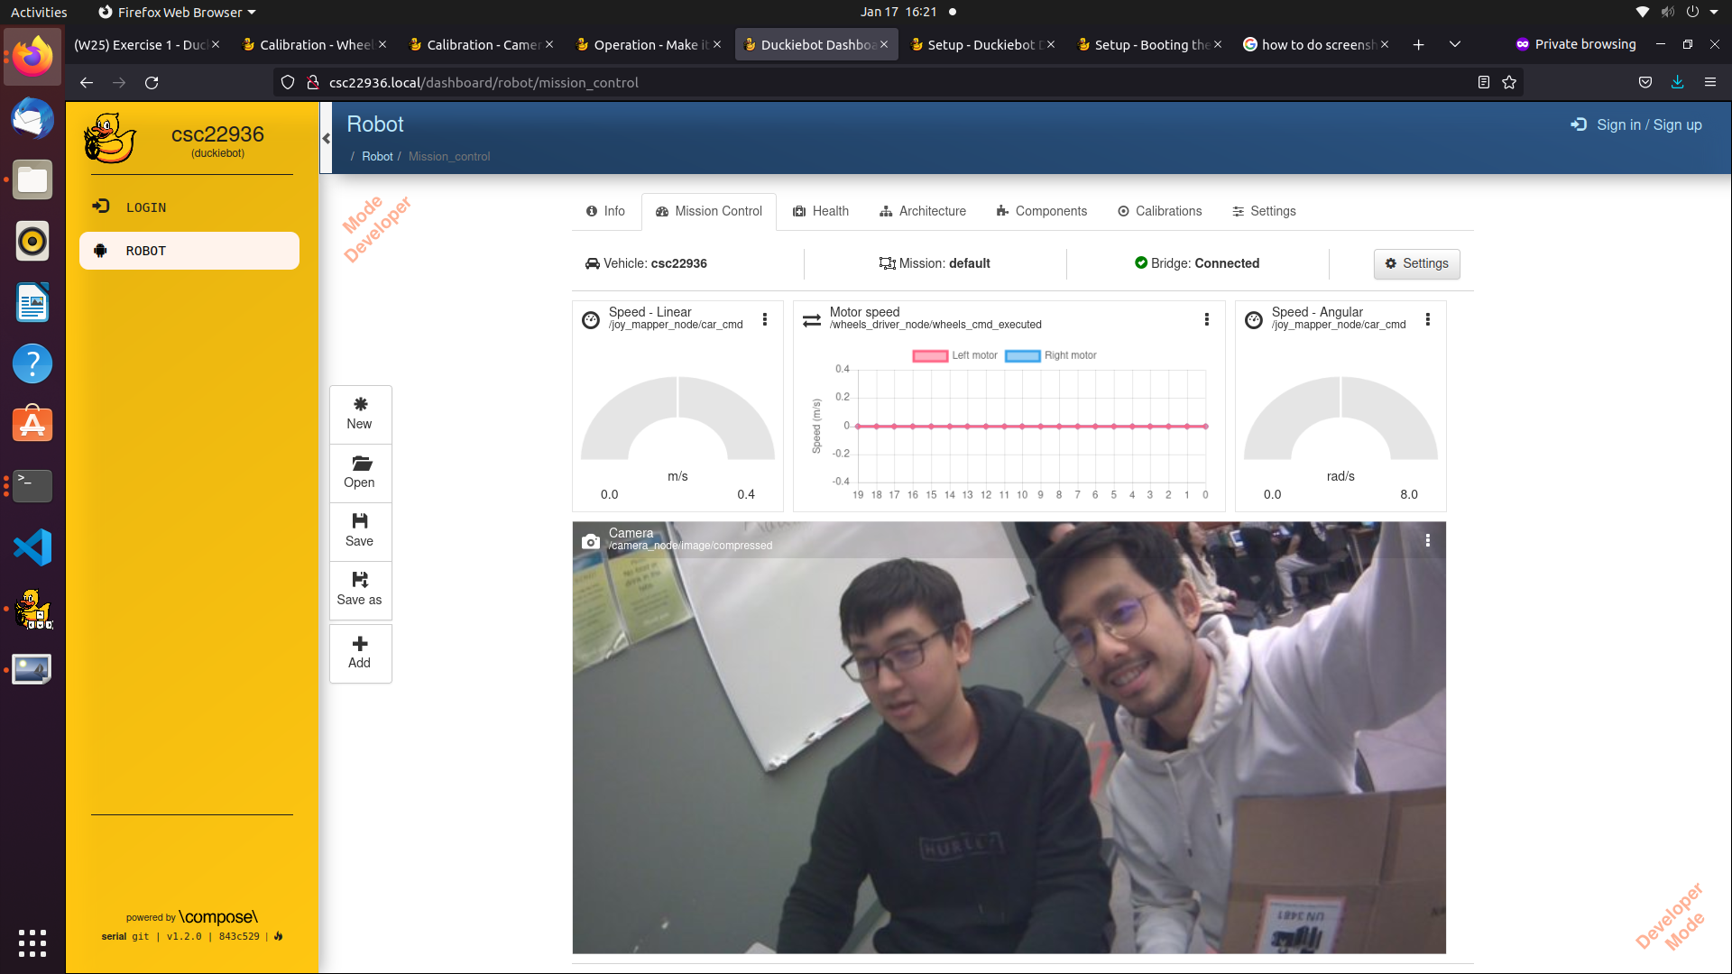Add a block with plus icon
The width and height of the screenshot is (1732, 974).
[x=360, y=644]
